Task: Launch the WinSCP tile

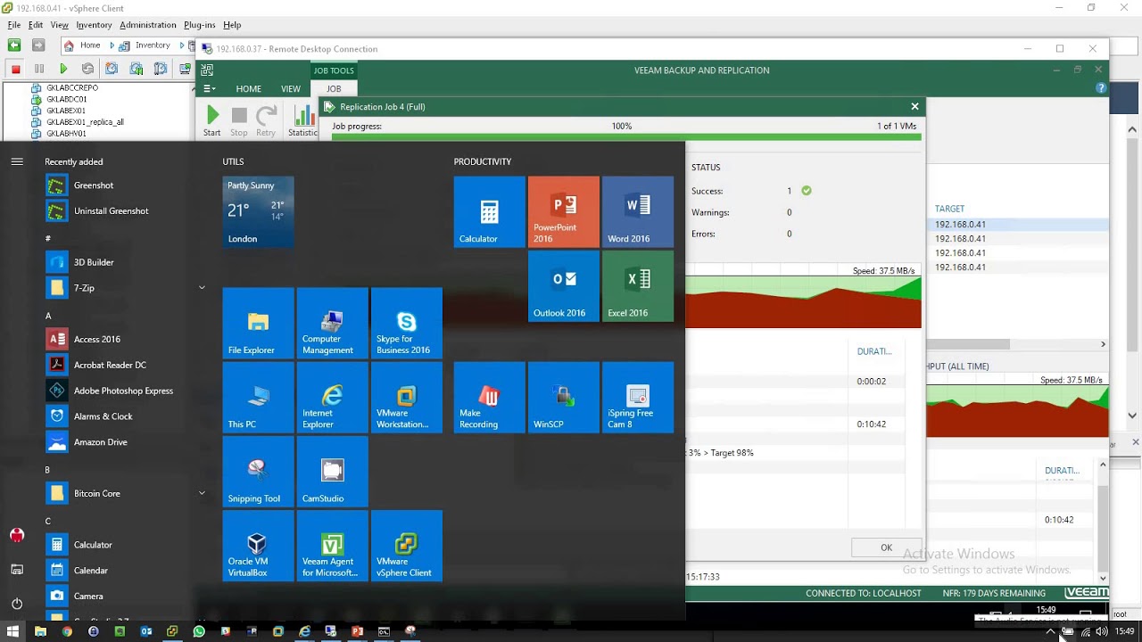Action: [563, 397]
